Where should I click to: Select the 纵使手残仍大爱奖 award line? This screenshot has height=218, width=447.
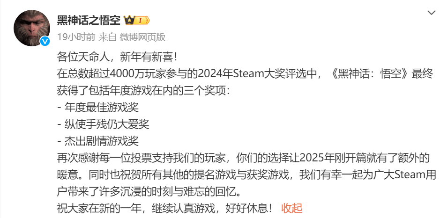[103, 124]
